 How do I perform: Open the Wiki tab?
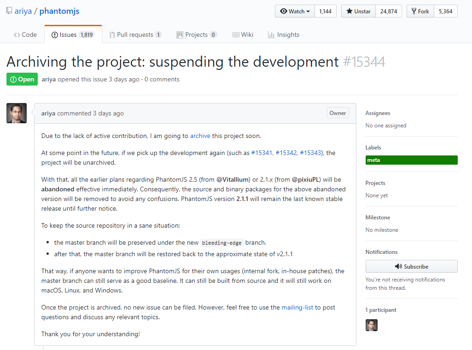243,34
